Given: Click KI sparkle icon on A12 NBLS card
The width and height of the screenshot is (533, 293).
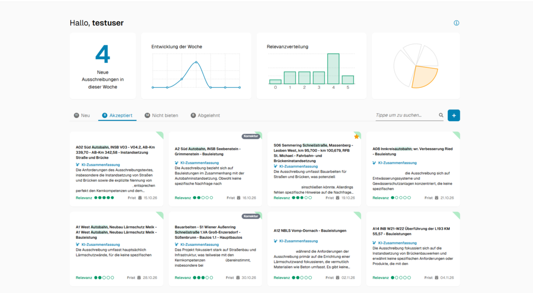Looking at the screenshot, I should [276, 241].
